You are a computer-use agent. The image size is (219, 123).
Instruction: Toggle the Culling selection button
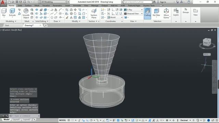(147, 14)
